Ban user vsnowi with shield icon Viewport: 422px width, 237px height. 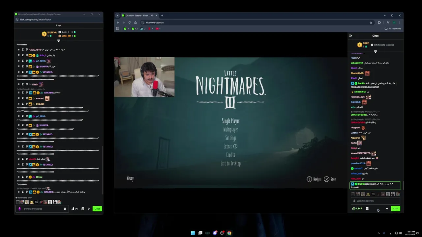point(27,98)
